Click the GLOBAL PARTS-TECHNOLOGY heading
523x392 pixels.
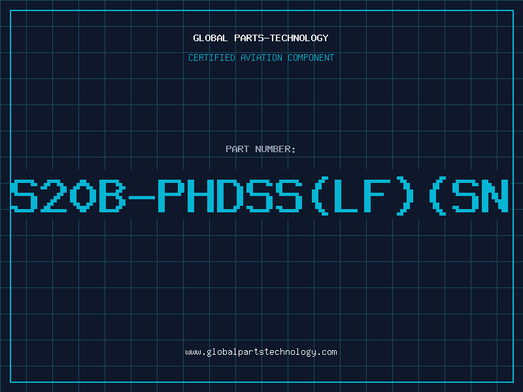(x=261, y=38)
